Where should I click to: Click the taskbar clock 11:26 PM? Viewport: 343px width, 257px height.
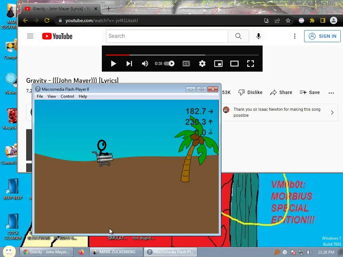[x=326, y=252]
